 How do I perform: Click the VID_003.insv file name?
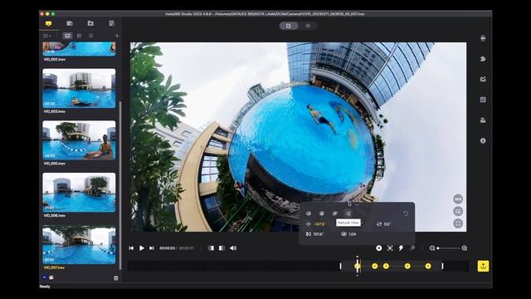tap(55, 111)
